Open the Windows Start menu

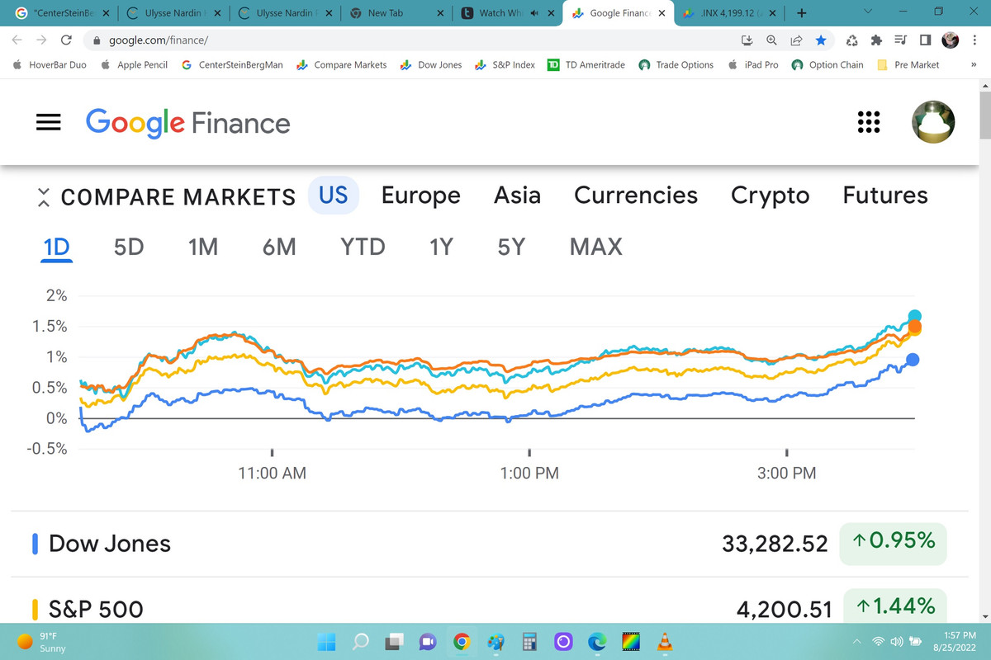point(327,641)
